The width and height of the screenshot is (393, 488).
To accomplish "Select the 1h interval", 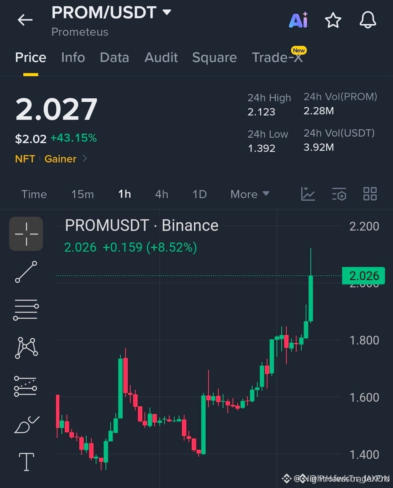I will [124, 194].
